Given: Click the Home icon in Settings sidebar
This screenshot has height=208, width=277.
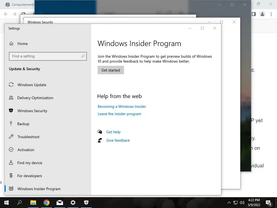Looking at the screenshot, I should pyautogui.click(x=11, y=44).
